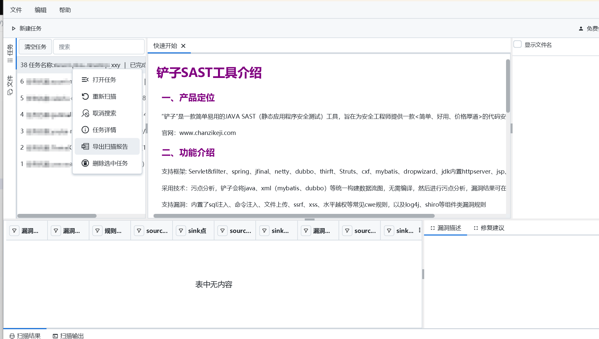Click the export scan report icon
Image resolution: width=599 pixels, height=339 pixels.
[85, 146]
